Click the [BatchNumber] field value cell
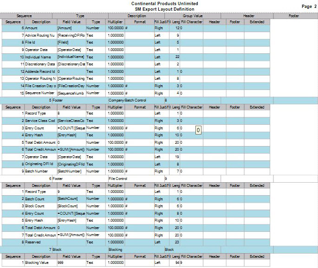The width and height of the screenshot is (318, 268). (71, 171)
